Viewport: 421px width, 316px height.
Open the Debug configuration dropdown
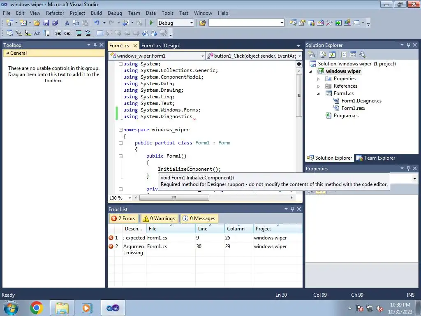pos(192,23)
